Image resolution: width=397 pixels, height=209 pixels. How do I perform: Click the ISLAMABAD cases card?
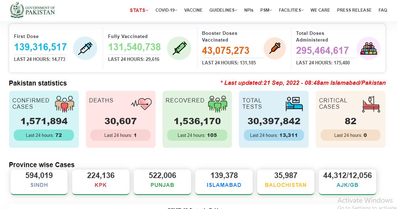point(224,182)
